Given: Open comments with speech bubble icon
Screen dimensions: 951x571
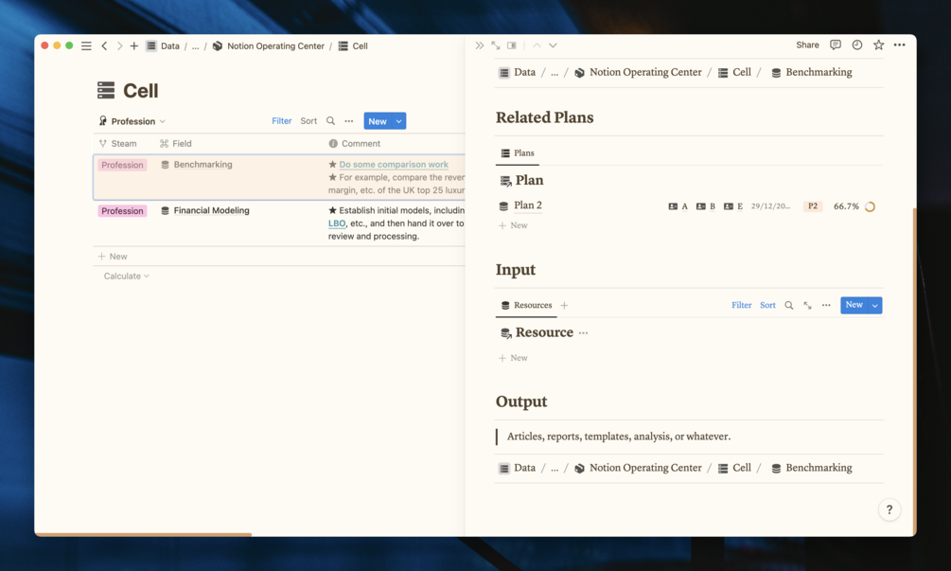Looking at the screenshot, I should (836, 45).
